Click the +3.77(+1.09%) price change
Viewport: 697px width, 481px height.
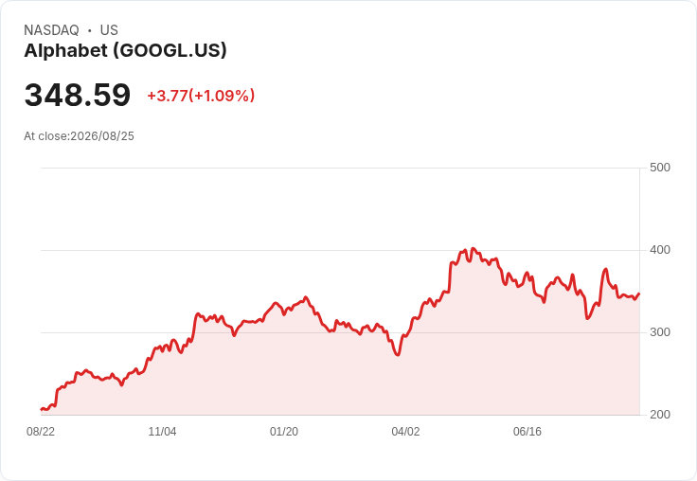(x=201, y=96)
